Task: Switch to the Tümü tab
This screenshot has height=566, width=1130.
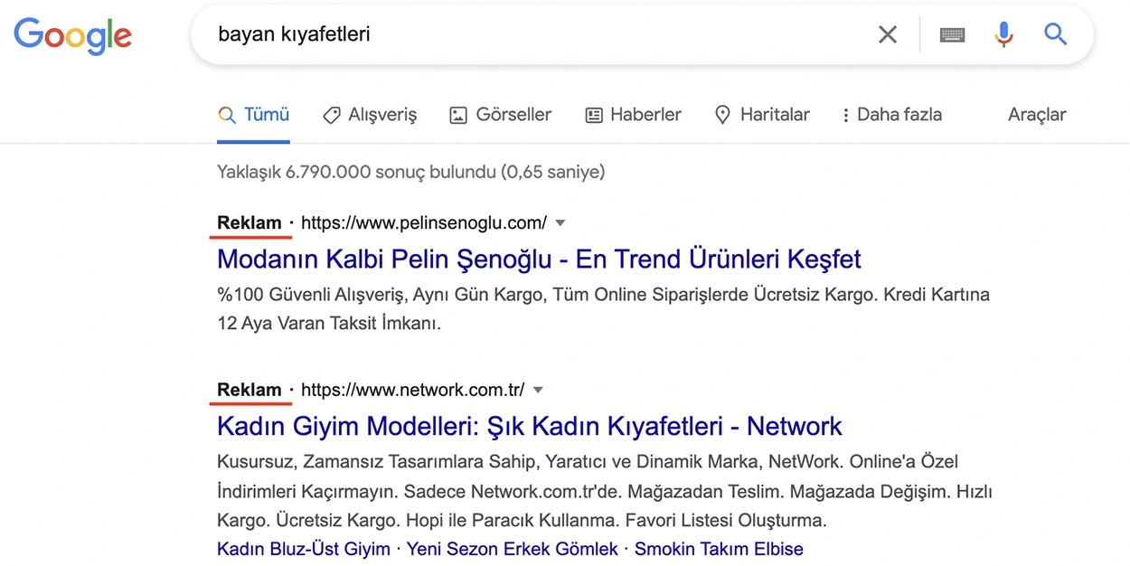Action: coord(254,115)
